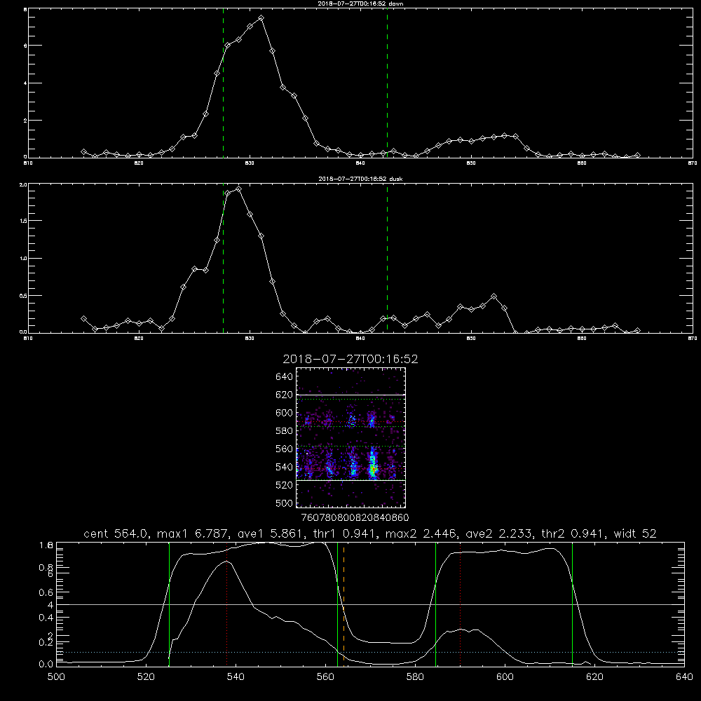The width and height of the screenshot is (701, 701).
Task: Click the bottom plot x-axis label 620
Action: pyautogui.click(x=594, y=677)
